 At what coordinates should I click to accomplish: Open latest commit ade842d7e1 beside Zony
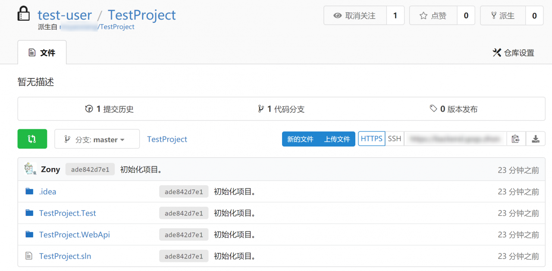pyautogui.click(x=90, y=169)
